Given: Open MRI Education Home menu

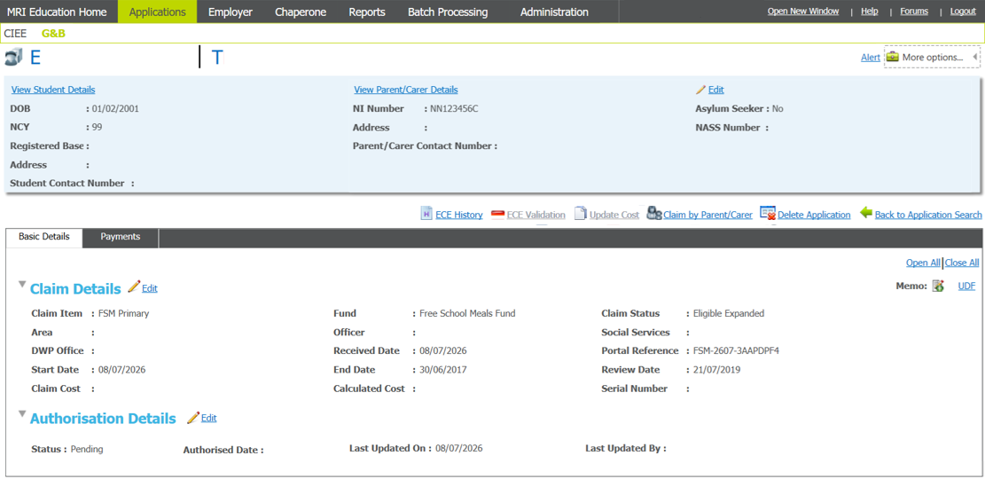Looking at the screenshot, I should [x=57, y=12].
